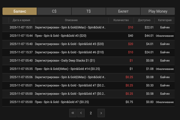The width and height of the screenshot is (180, 120).
Task: Select the 15:51 Spin & Gold(6Max) registration row
Action: (x=88, y=28)
